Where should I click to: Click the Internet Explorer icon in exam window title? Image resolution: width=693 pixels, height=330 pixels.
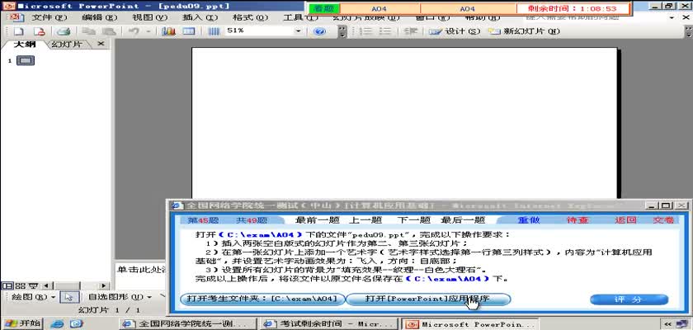177,205
